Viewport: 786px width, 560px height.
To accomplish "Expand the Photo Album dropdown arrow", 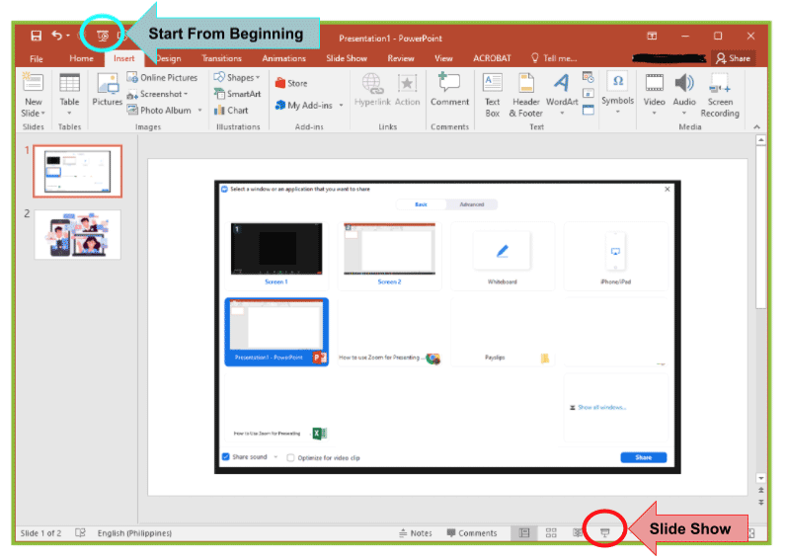I will (x=199, y=111).
